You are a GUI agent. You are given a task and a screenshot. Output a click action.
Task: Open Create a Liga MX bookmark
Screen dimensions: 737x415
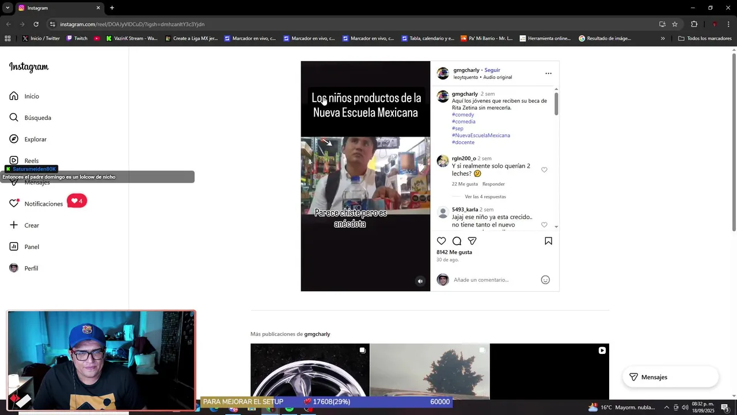[191, 39]
